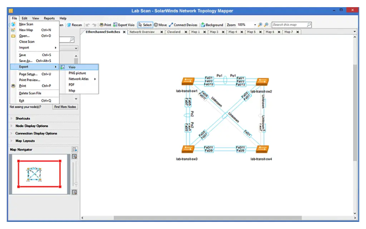Select the lab-transit-sw4 switch icon

tap(263, 149)
